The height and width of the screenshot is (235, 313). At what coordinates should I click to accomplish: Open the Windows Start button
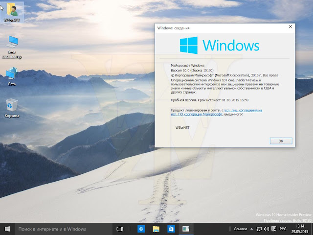click(7, 229)
